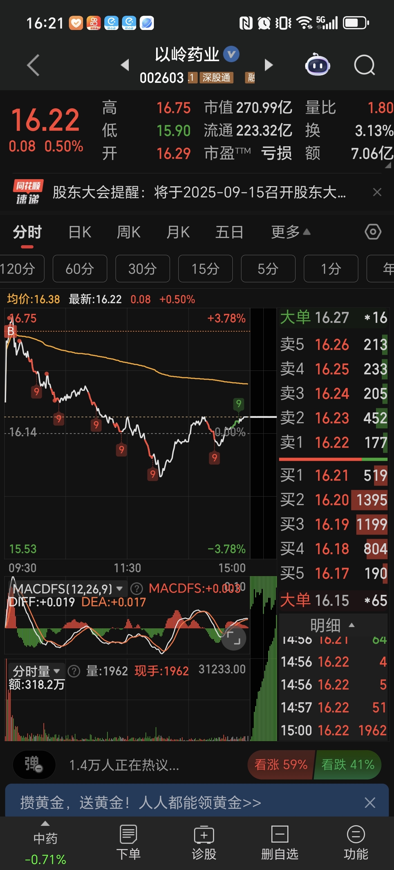
Task: Open the search magnifier icon
Action: tap(365, 65)
